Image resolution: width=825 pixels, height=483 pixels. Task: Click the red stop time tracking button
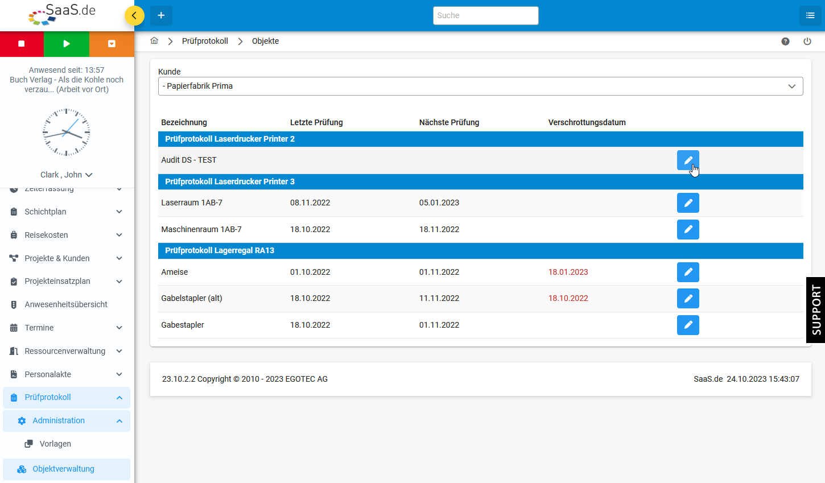pyautogui.click(x=22, y=44)
